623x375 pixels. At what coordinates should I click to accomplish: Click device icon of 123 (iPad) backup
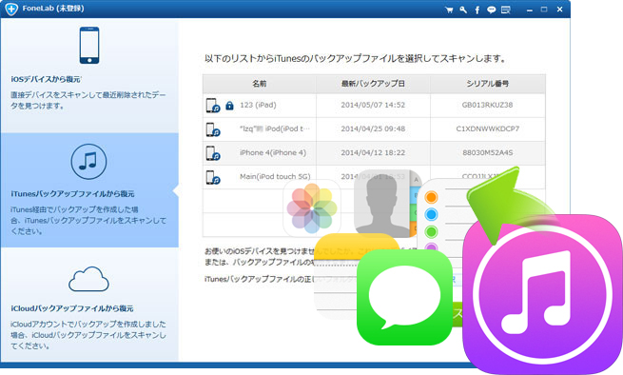pyautogui.click(x=212, y=106)
